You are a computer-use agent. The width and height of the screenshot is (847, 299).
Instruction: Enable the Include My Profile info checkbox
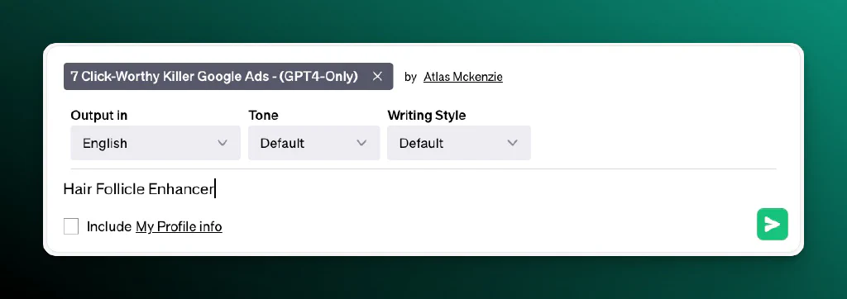(71, 226)
